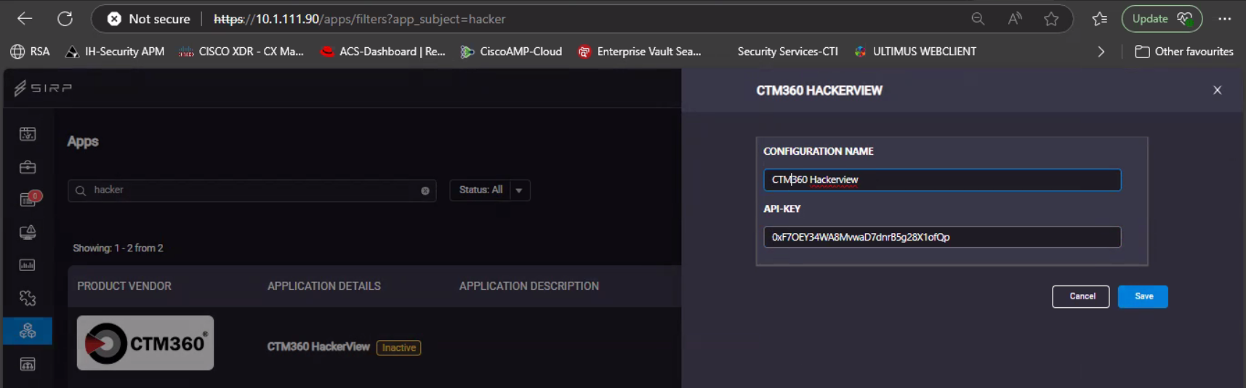Open the CISCO XDR - CX Ma... bookmark
Screen dimensions: 1246x388
pos(241,52)
